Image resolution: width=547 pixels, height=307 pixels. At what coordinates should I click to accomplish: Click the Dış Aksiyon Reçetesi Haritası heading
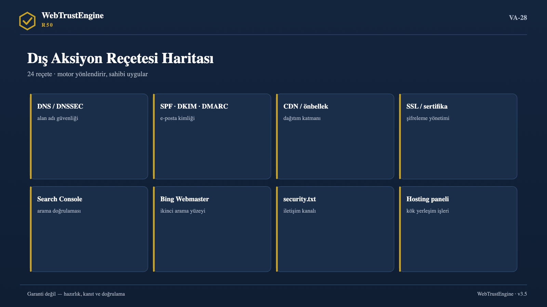120,58
